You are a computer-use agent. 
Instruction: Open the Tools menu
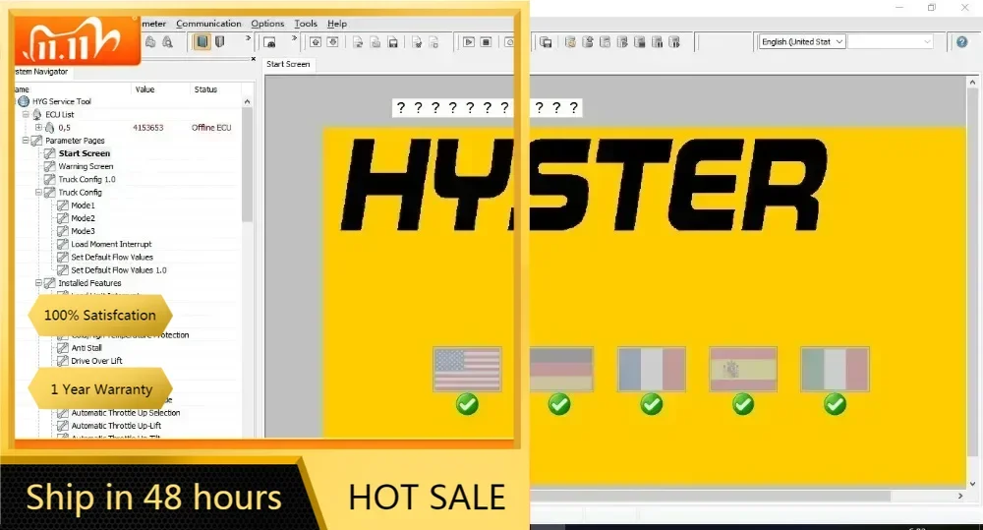306,24
